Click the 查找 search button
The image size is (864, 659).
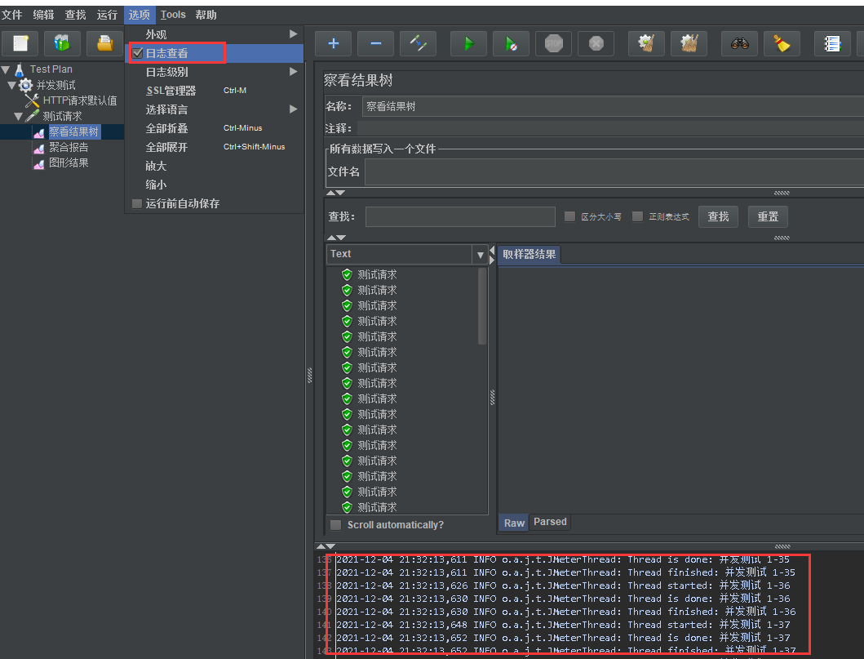tap(718, 216)
